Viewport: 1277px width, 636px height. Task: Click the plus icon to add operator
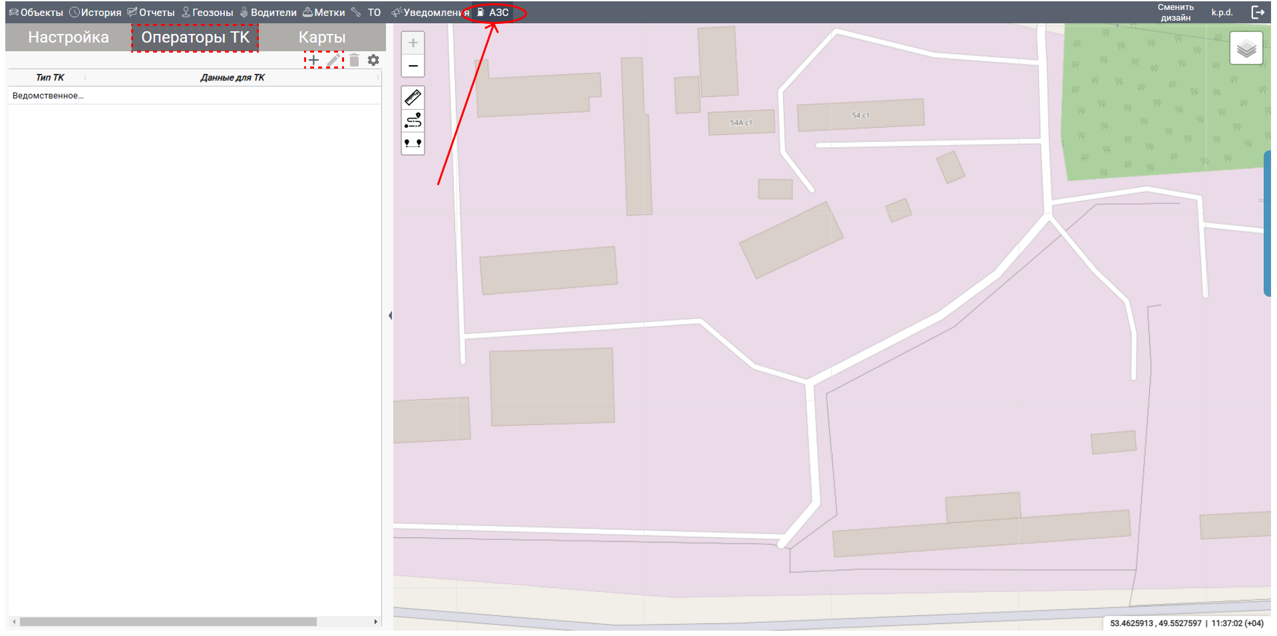coord(313,61)
